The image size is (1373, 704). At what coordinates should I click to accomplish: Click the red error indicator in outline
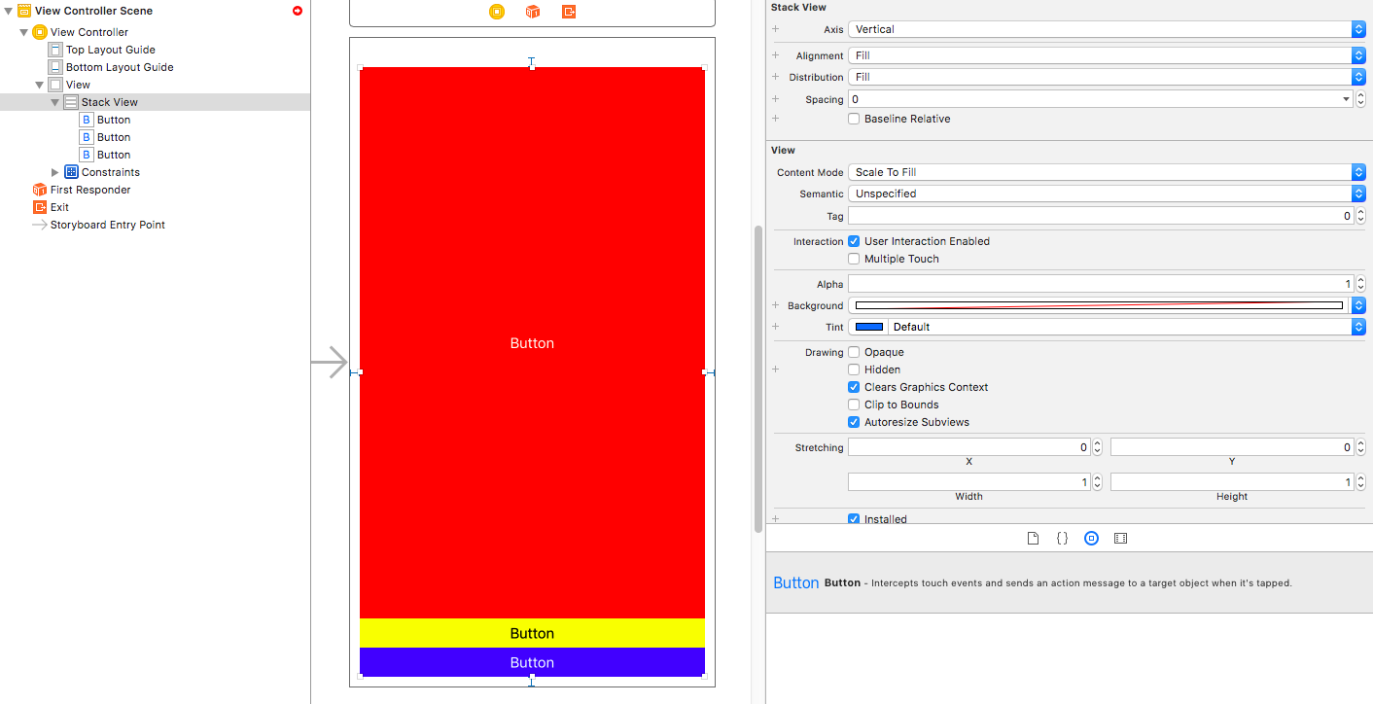(298, 11)
